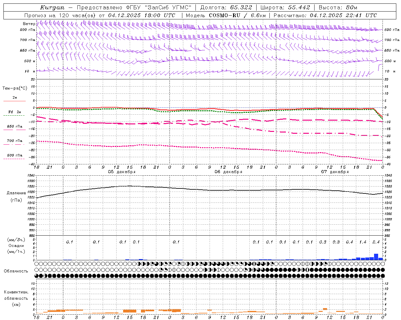Image resolution: width=401 pixels, height=320 pixels.
Task: Click the "Осадки" precipitation label
Action: pos(16,246)
